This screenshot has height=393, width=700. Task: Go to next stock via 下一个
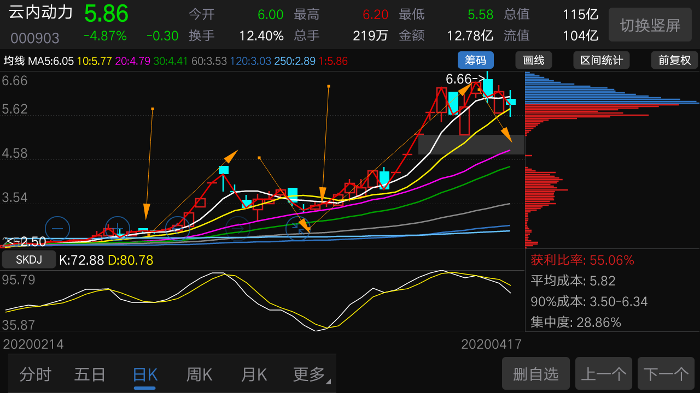pos(666,374)
